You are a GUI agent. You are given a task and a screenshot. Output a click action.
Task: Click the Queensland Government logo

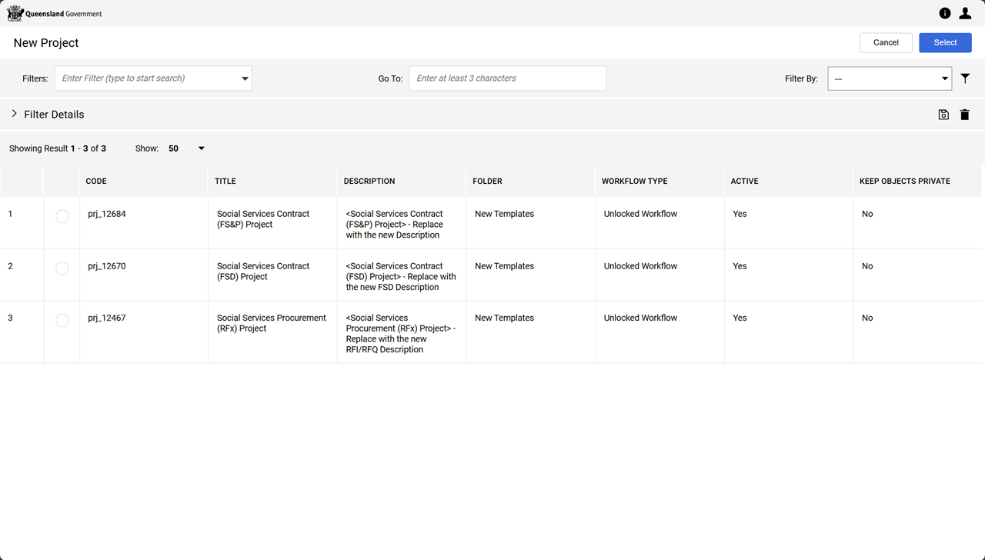pos(54,13)
